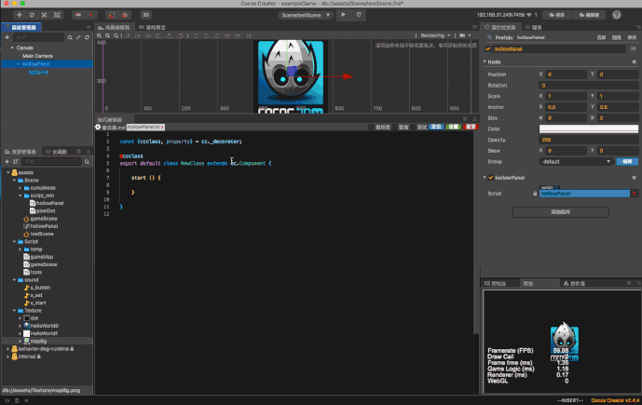The image size is (642, 405).
Task: Open the Scene/testScene preview dropdown
Action: [x=306, y=15]
